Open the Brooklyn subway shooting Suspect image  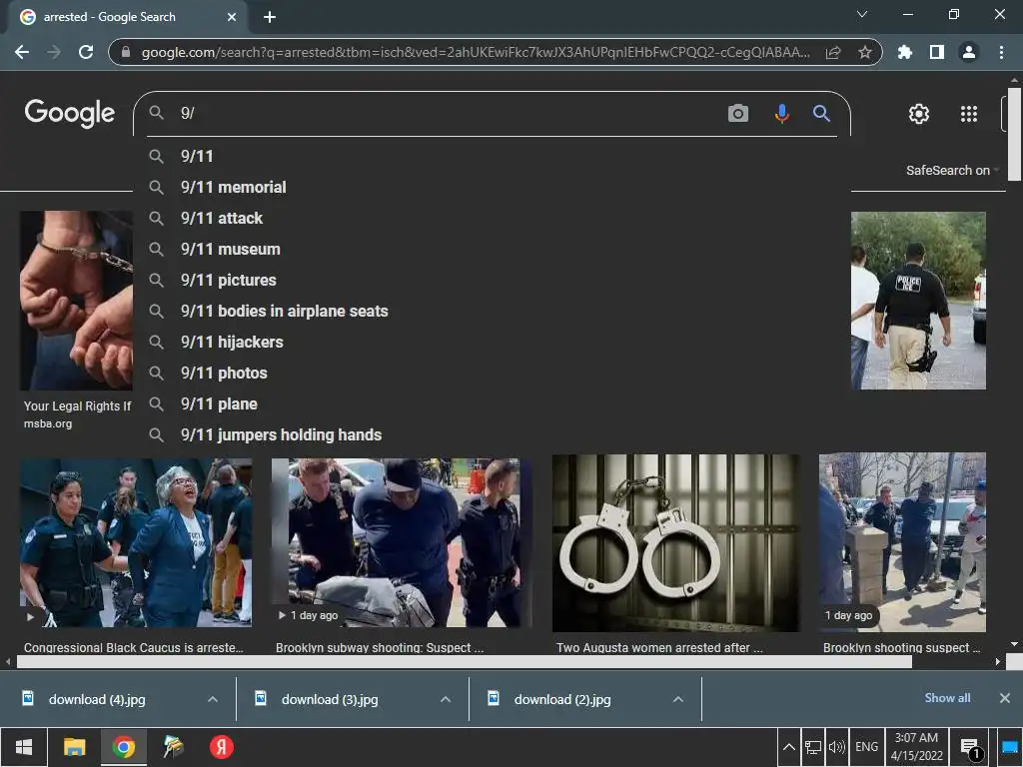click(402, 542)
